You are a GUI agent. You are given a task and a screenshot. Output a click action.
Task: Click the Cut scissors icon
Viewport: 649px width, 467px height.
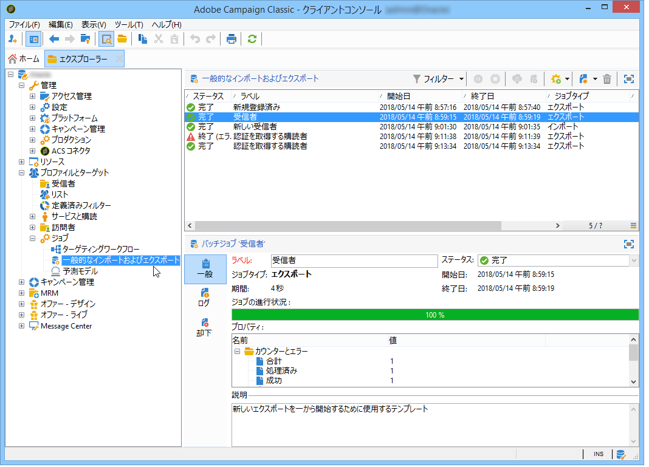pos(159,39)
